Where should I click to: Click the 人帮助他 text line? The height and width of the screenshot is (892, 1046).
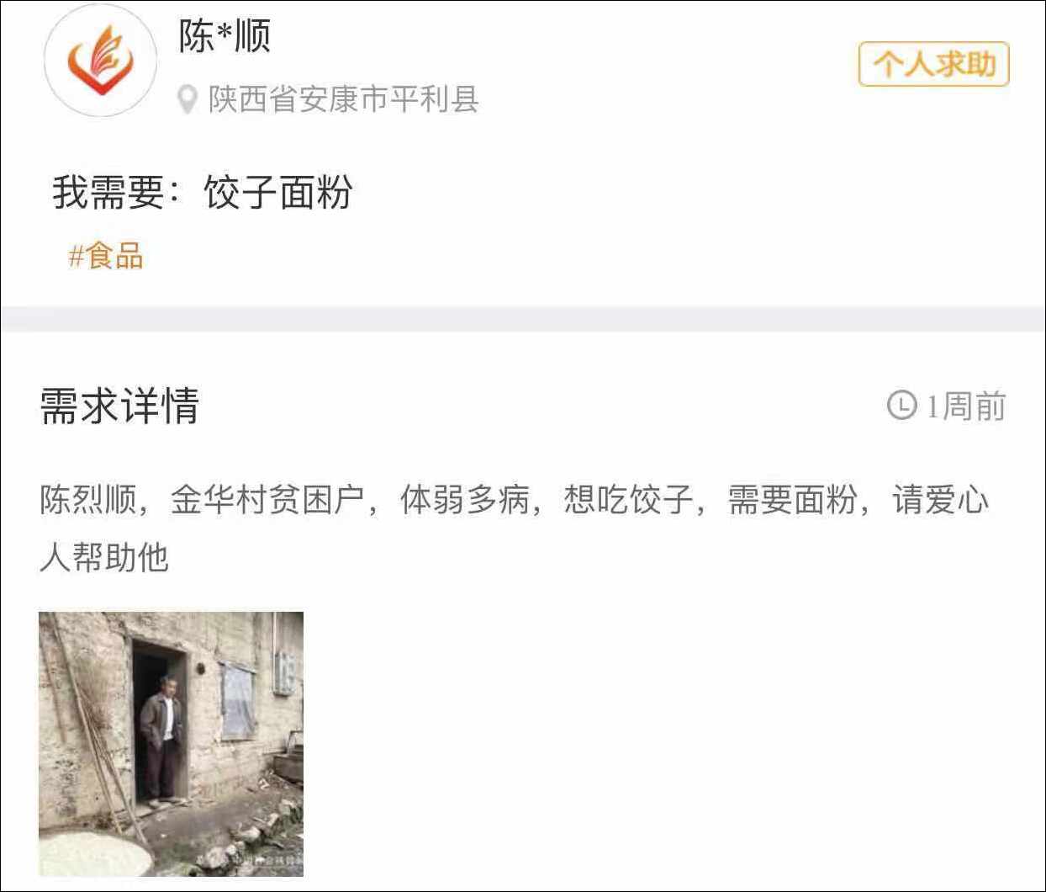pos(104,557)
